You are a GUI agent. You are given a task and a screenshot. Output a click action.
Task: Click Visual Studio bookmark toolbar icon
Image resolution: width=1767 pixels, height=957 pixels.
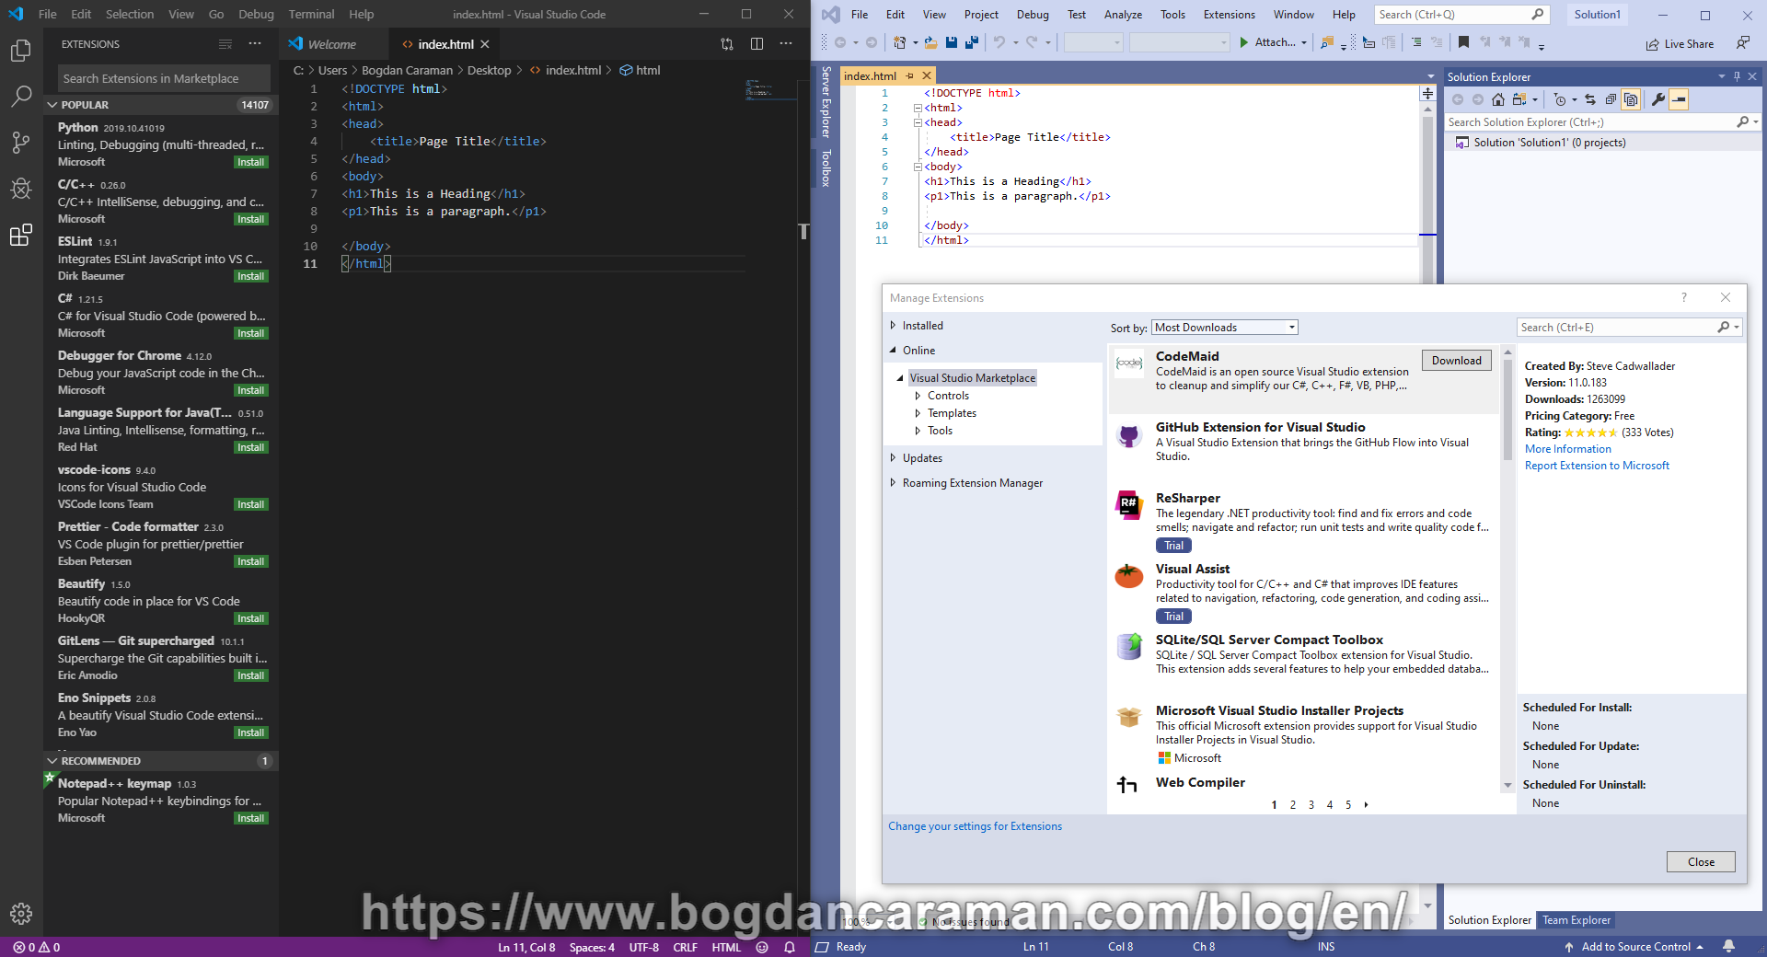[x=1463, y=42]
